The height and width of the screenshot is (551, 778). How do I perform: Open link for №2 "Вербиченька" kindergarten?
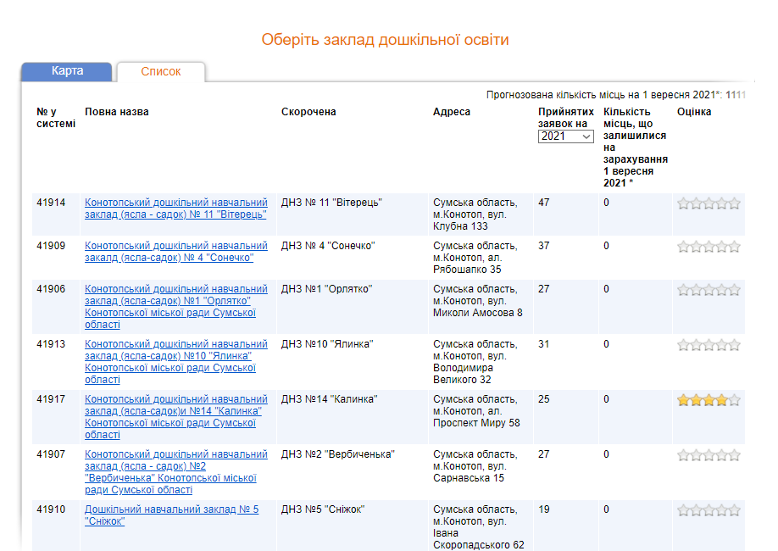tap(175, 472)
